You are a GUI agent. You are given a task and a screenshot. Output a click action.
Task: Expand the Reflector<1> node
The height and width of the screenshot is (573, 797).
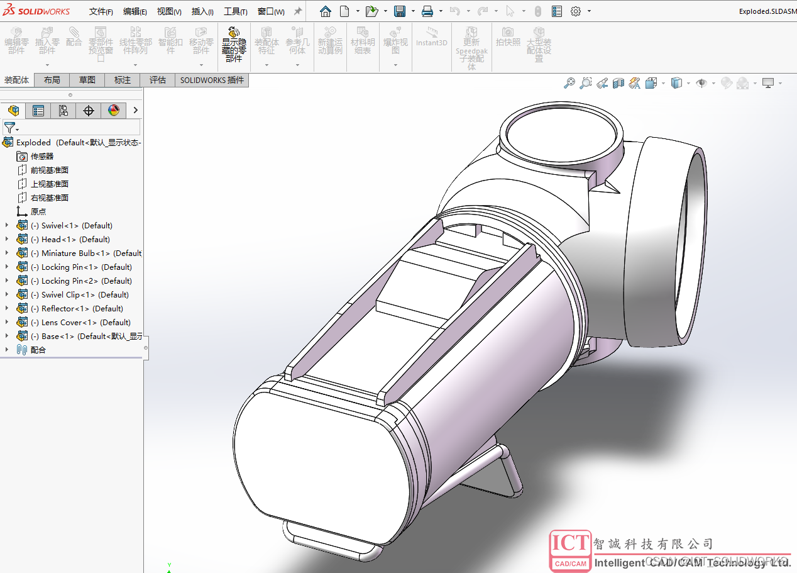[7, 308]
